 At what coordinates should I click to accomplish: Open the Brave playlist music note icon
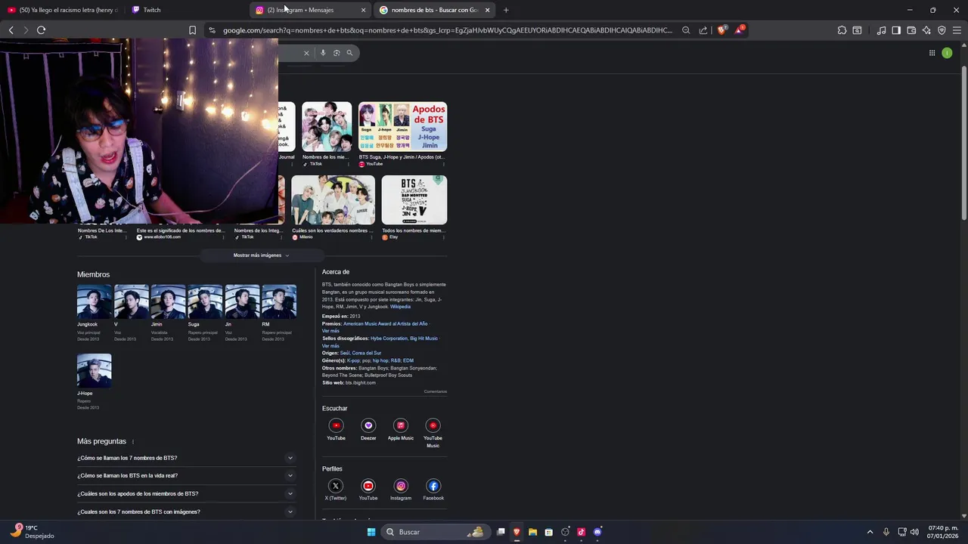[881, 30]
